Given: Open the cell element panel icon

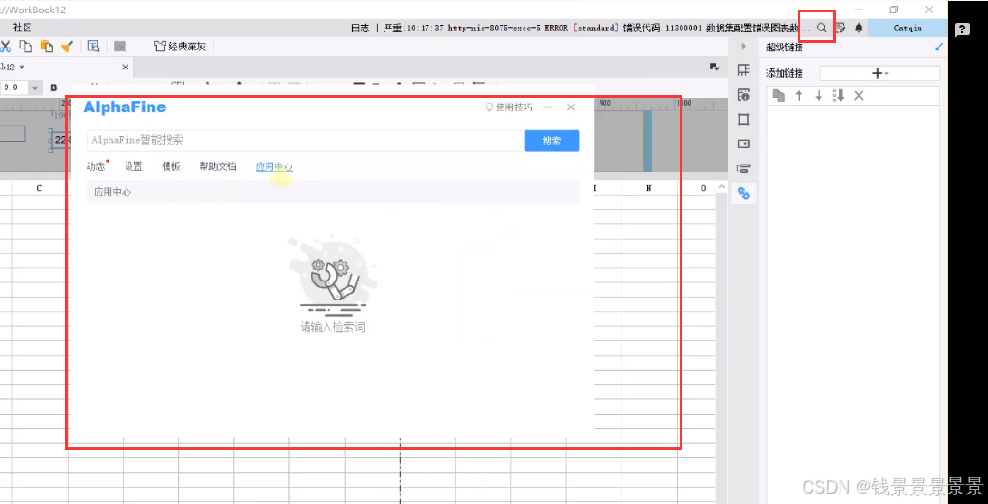Looking at the screenshot, I should point(743,69).
